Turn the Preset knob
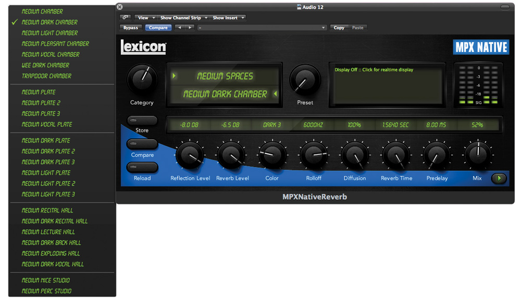The image size is (521, 302). tap(305, 80)
